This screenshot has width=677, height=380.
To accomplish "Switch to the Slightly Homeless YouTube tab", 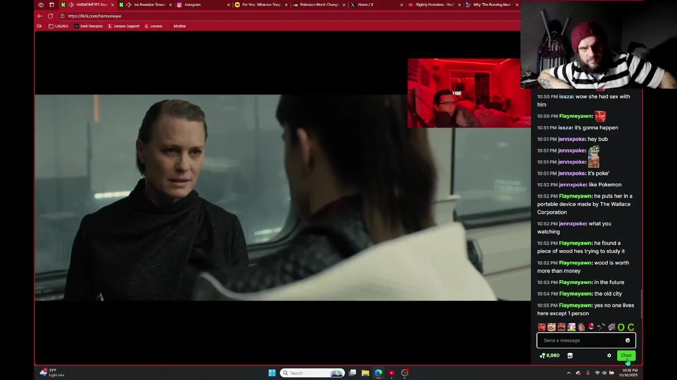I will [435, 5].
